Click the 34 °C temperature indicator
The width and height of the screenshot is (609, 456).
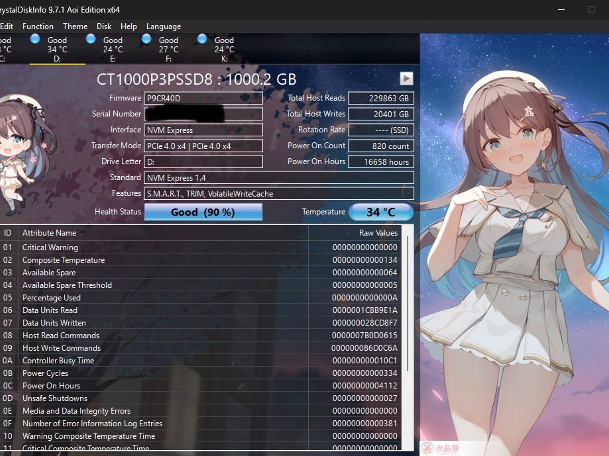coord(381,212)
